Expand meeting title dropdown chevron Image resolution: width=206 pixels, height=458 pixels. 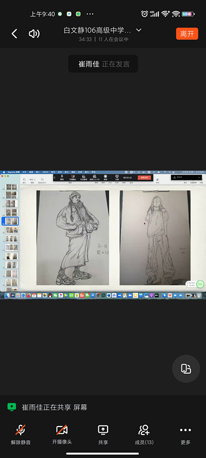click(139, 30)
